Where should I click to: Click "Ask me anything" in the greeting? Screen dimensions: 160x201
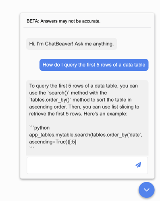tap(94, 44)
